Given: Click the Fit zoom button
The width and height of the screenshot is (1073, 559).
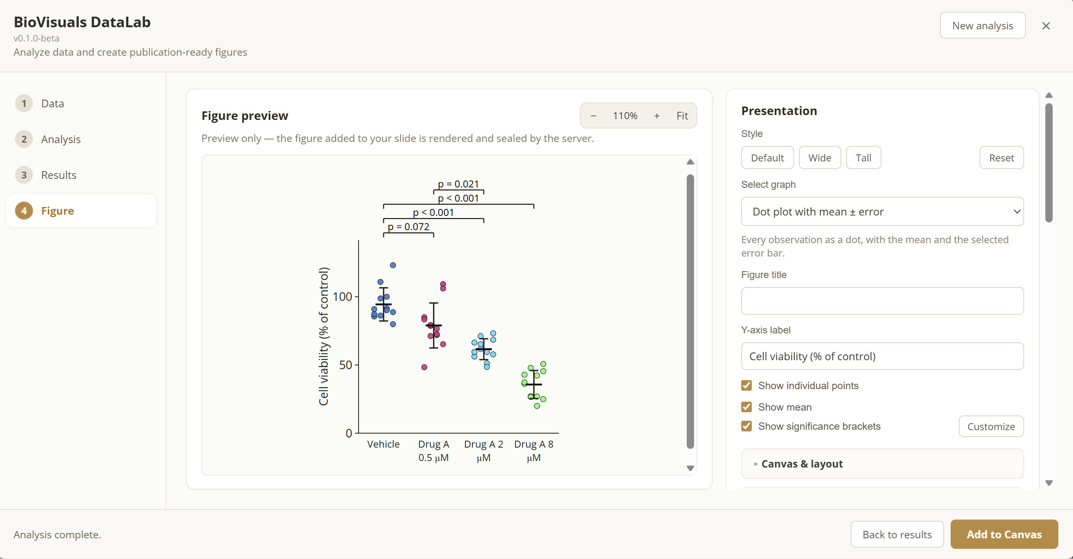Looking at the screenshot, I should pyautogui.click(x=682, y=116).
